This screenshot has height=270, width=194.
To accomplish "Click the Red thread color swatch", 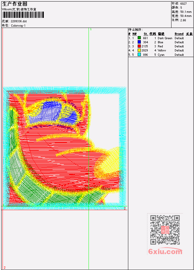I will [x=139, y=46].
